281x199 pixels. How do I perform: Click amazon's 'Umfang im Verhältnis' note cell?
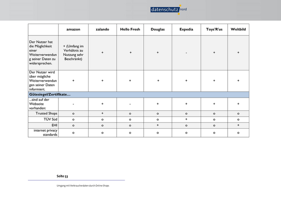73,53
